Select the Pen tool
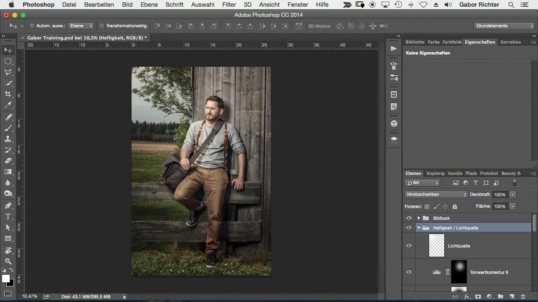 point(8,206)
